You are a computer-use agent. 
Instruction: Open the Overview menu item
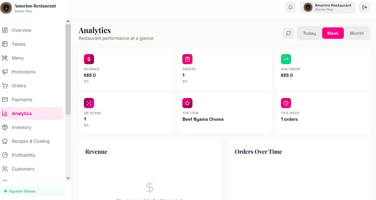click(x=31, y=30)
